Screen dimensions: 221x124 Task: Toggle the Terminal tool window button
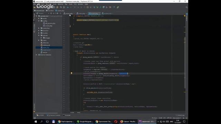click(x=67, y=115)
